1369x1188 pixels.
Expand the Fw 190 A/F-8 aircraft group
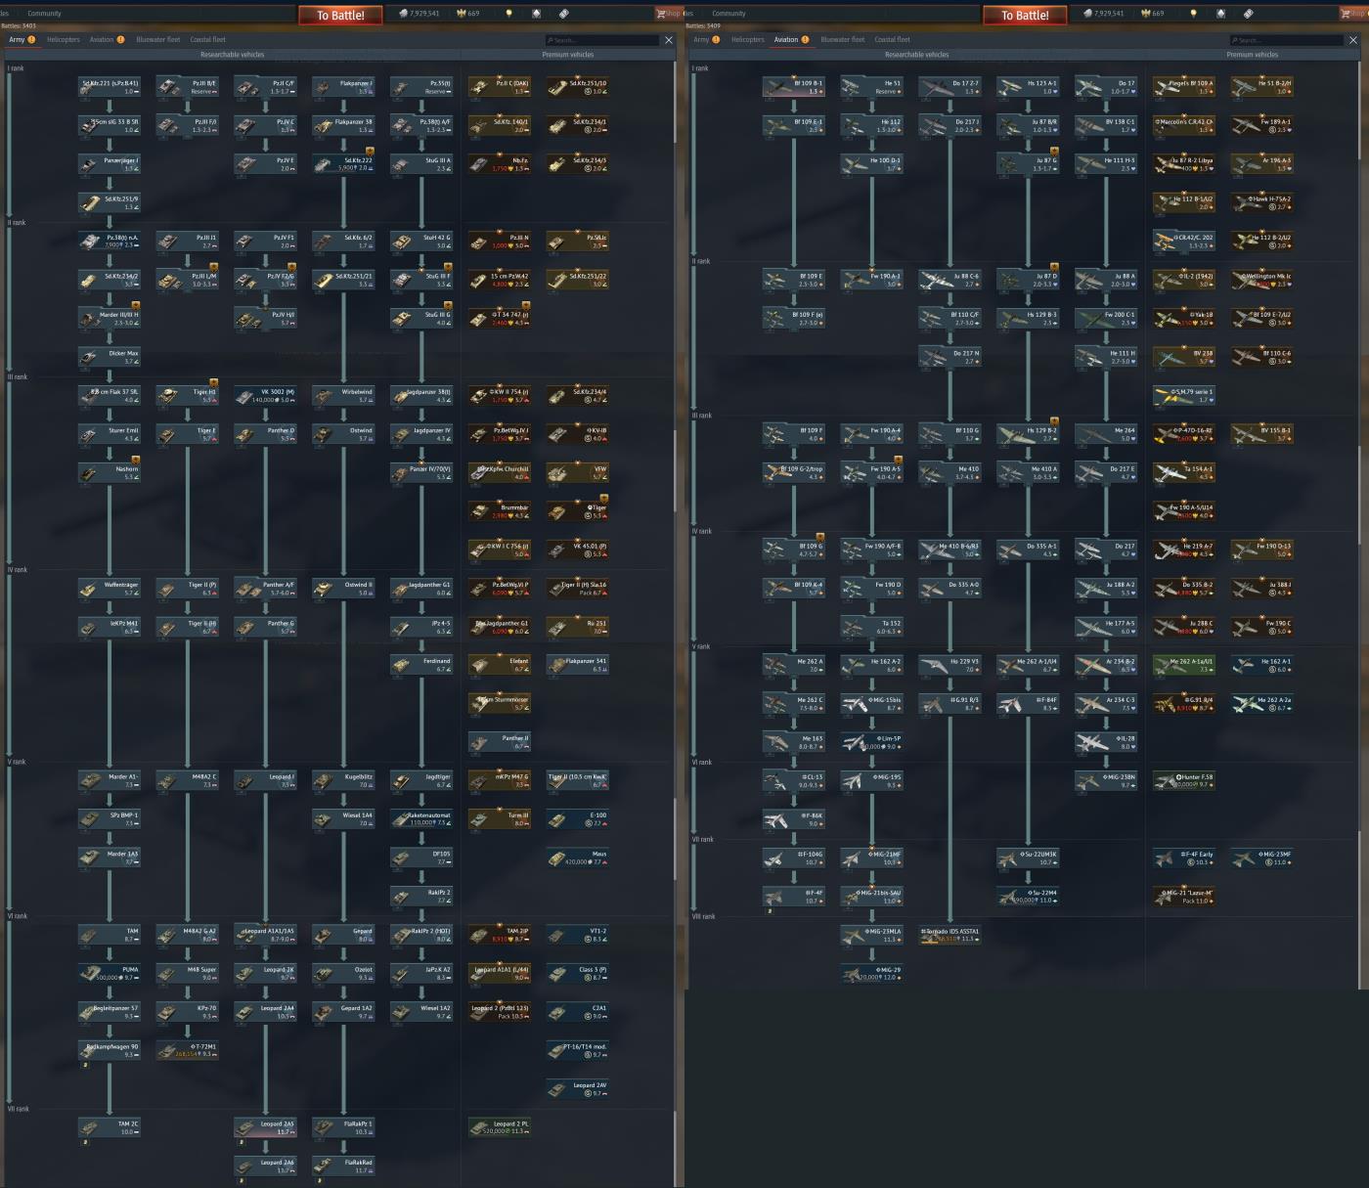point(871,550)
